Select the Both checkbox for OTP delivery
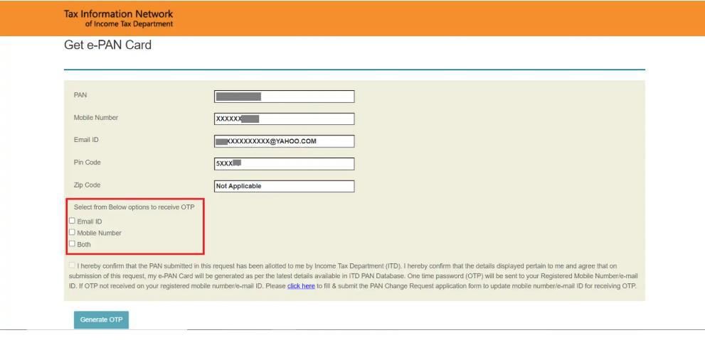The height and width of the screenshot is (340, 705). pyautogui.click(x=72, y=243)
